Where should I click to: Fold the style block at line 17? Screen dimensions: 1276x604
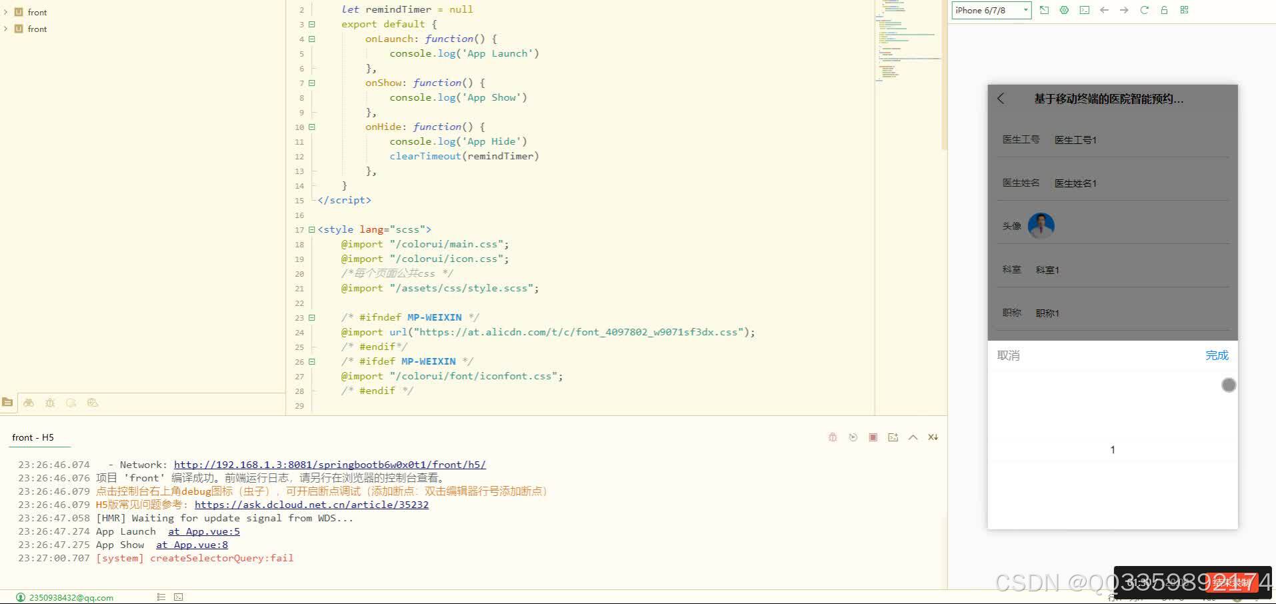tap(311, 230)
